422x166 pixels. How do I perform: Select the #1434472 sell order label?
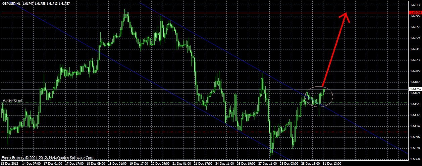tap(12, 101)
